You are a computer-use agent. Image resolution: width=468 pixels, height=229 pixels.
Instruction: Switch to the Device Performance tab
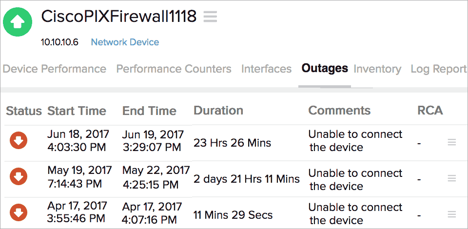tap(54, 69)
